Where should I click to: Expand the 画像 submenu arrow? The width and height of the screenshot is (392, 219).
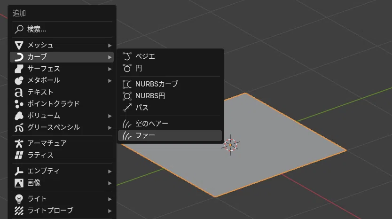click(110, 183)
